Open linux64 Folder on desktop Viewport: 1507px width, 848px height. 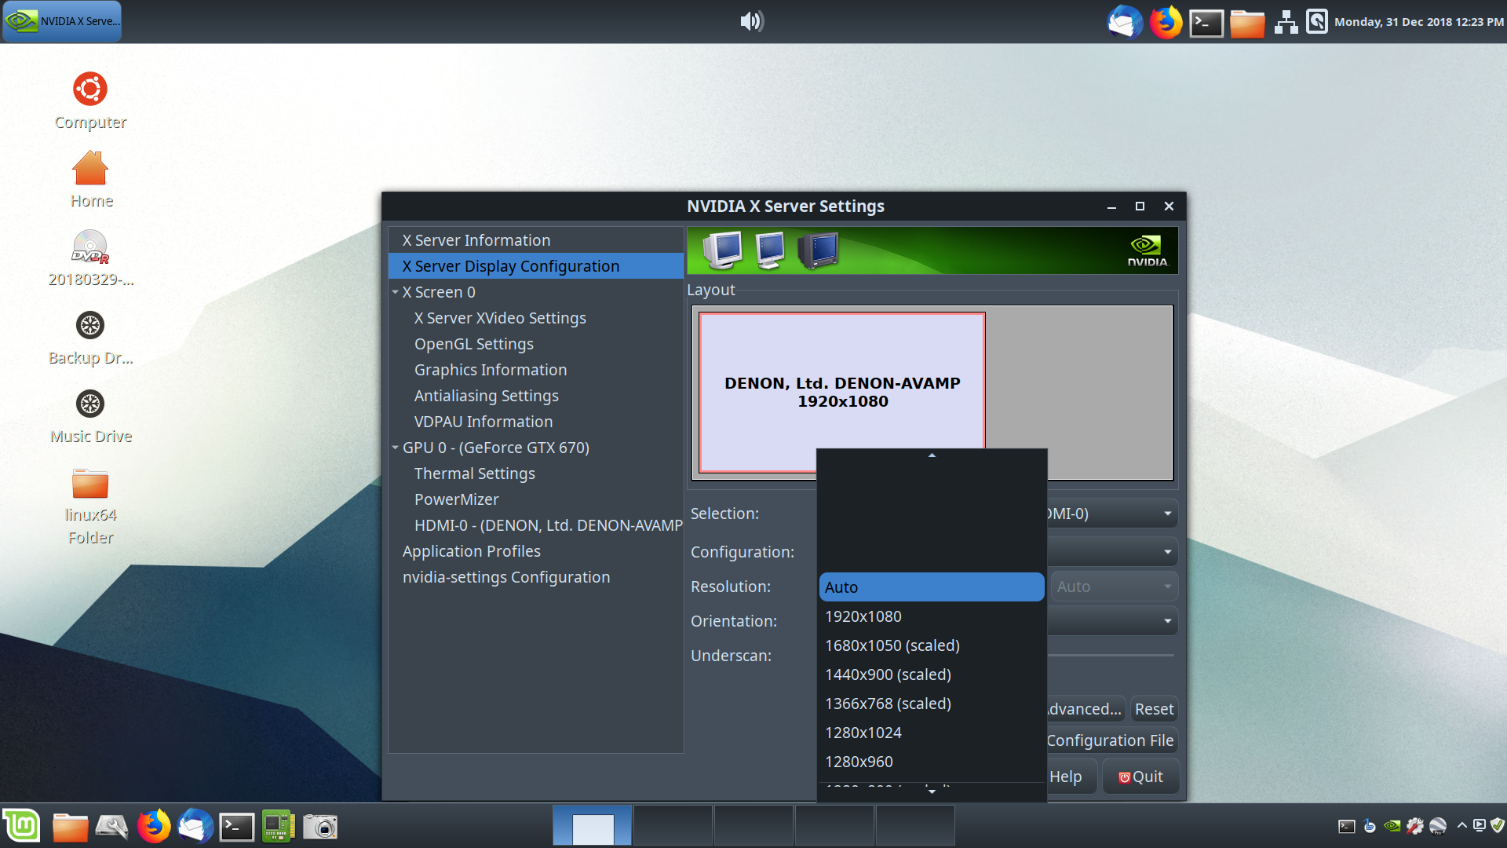tap(90, 506)
